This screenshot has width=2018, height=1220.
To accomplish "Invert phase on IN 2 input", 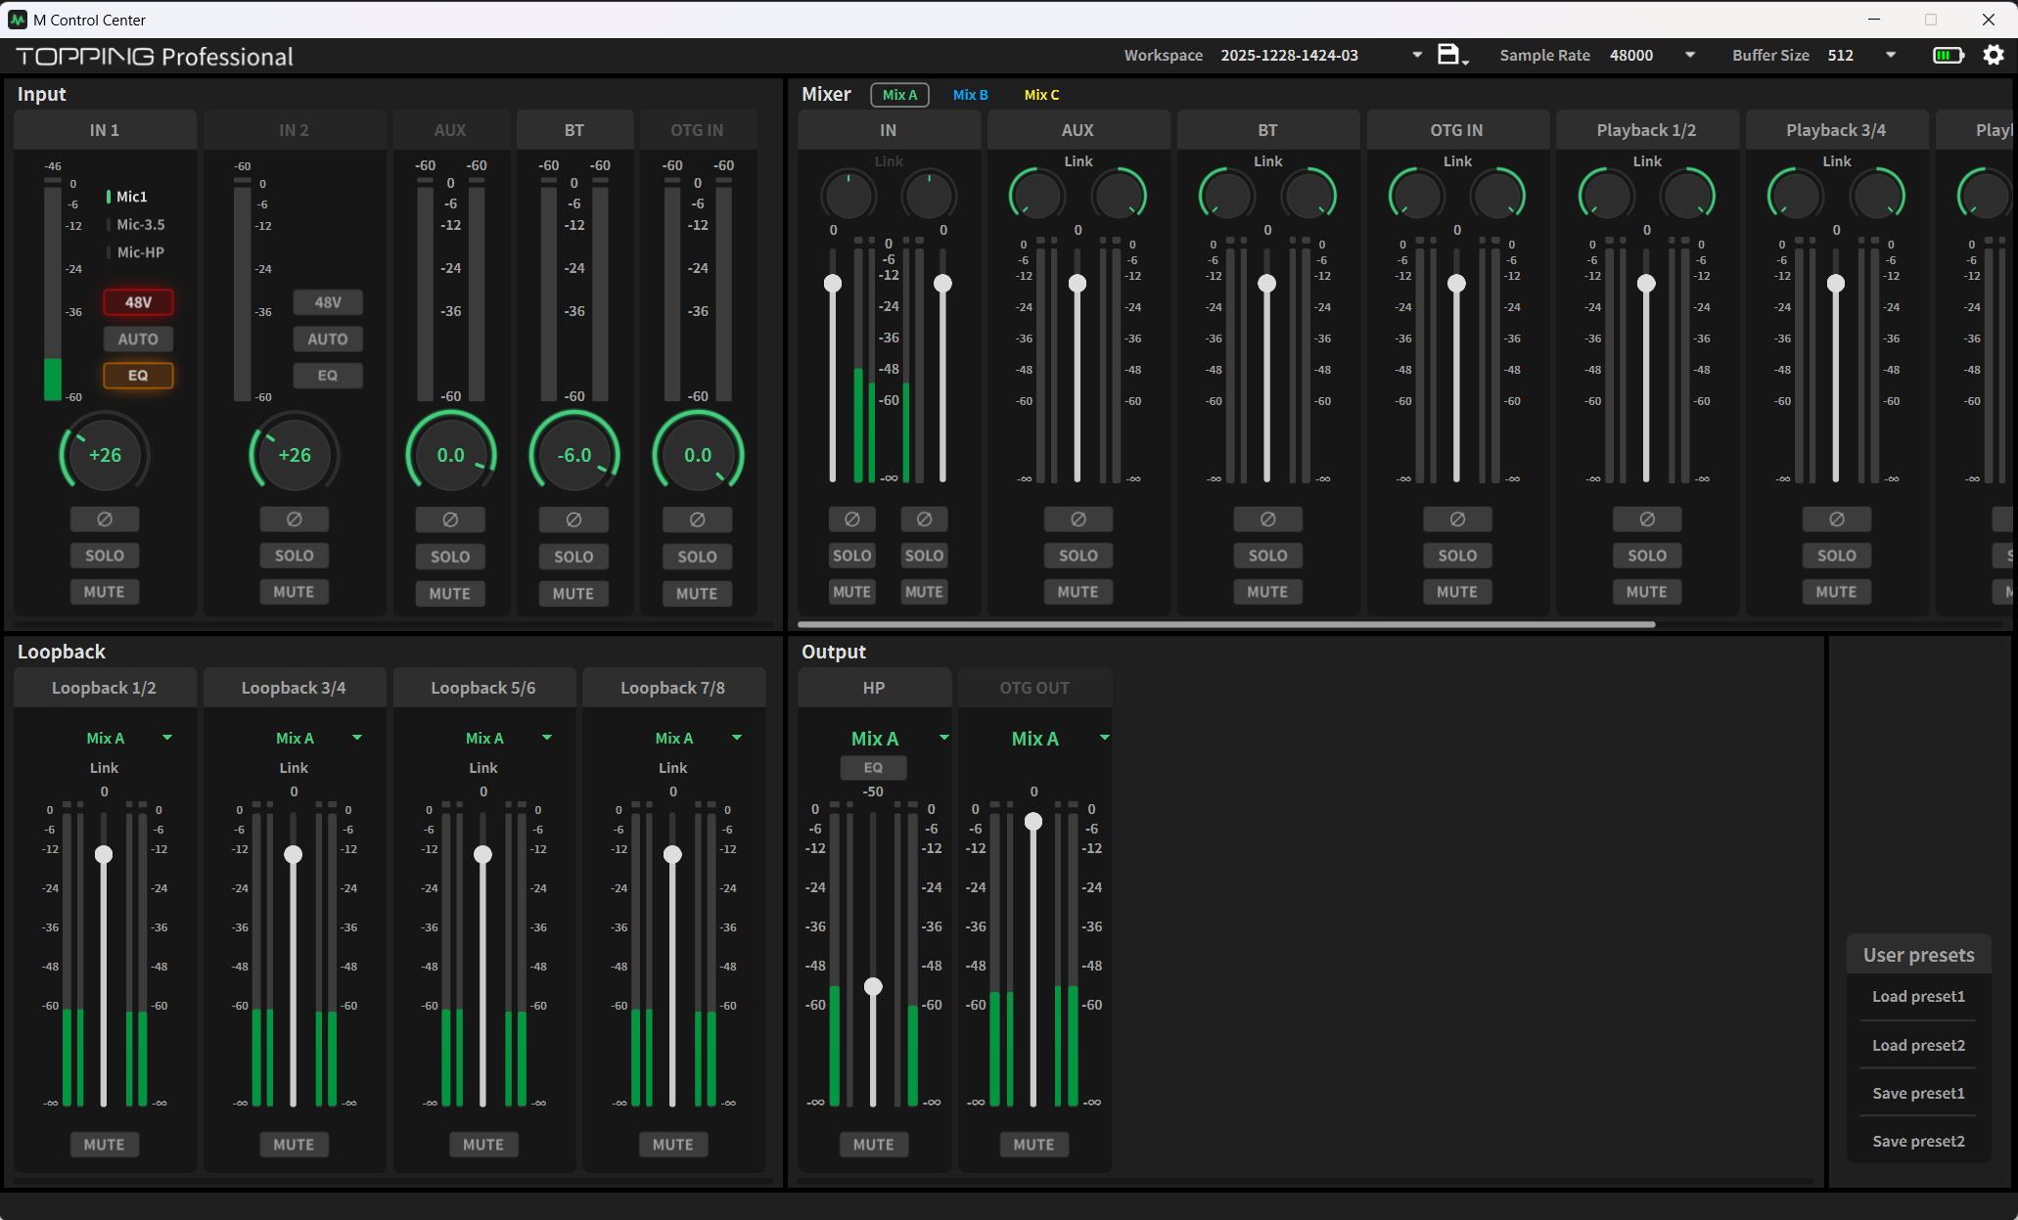I will pyautogui.click(x=294, y=520).
